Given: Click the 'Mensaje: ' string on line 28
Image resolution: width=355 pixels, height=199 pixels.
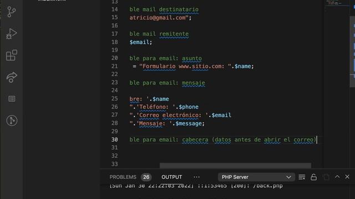Looking at the screenshot, I should tap(154, 124).
